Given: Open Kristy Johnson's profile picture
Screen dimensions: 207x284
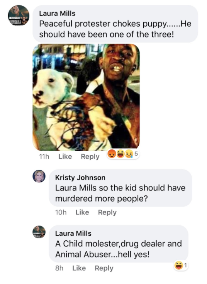Looking at the screenshot, I should pyautogui.click(x=39, y=176).
